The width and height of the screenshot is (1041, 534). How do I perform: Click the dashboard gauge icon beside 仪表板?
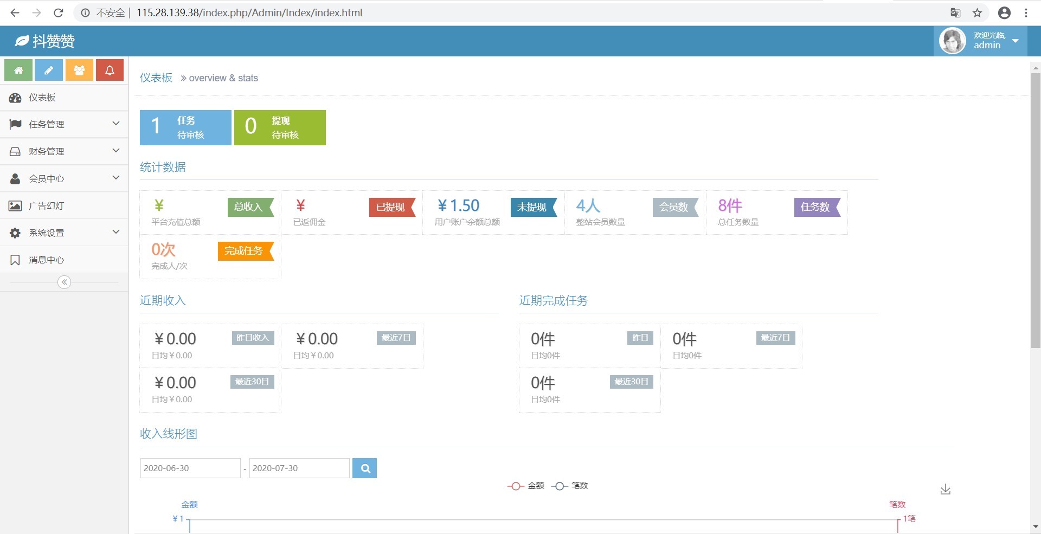coord(15,98)
